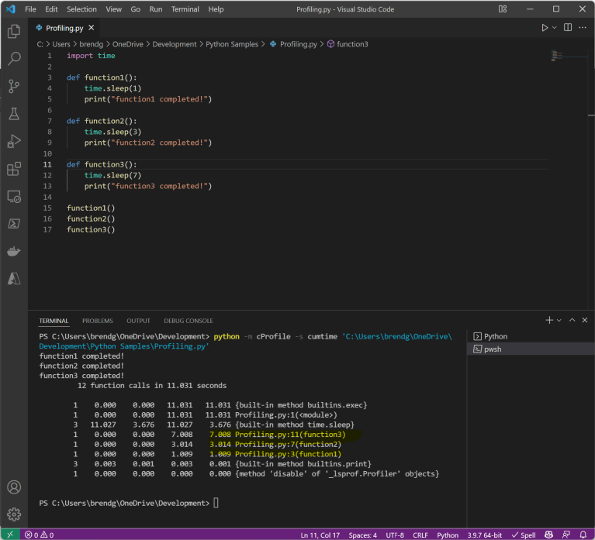The height and width of the screenshot is (540, 595).
Task: Click the feedback icon in status bar
Action: tap(566, 535)
